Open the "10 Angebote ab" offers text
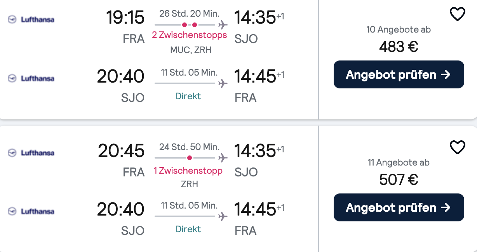 (x=399, y=29)
